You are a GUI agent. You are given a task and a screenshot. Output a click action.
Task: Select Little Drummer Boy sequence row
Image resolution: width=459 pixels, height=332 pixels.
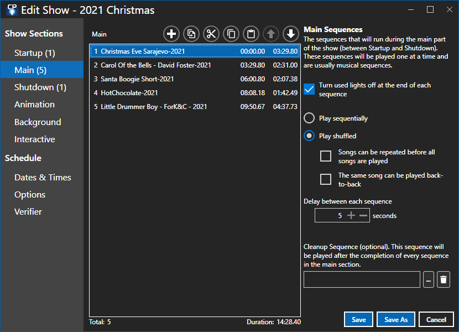(x=195, y=107)
